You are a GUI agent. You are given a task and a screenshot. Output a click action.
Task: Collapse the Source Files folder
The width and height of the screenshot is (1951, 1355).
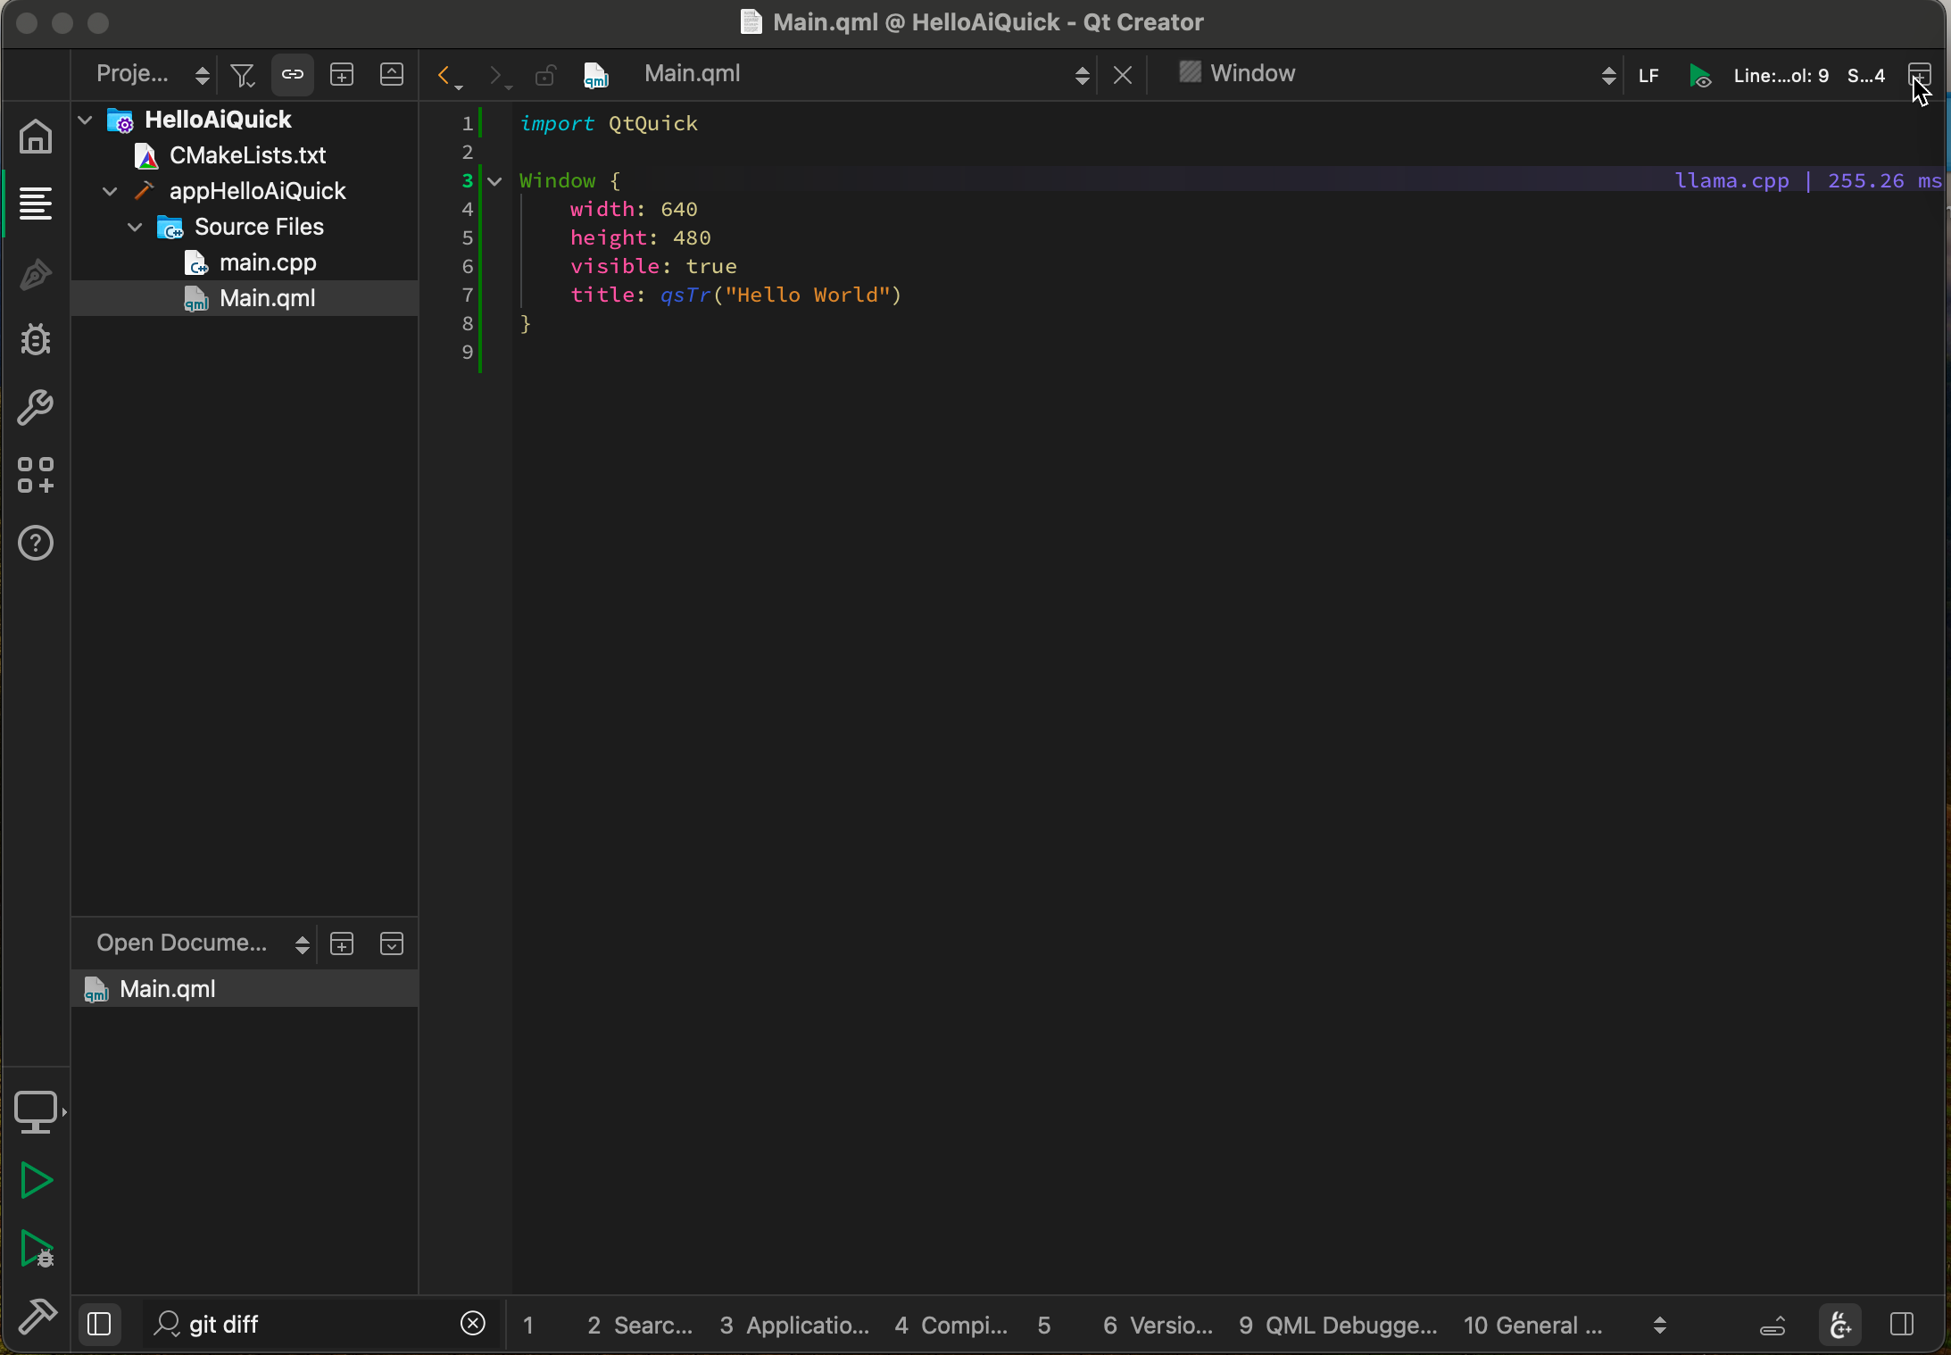[x=135, y=227]
